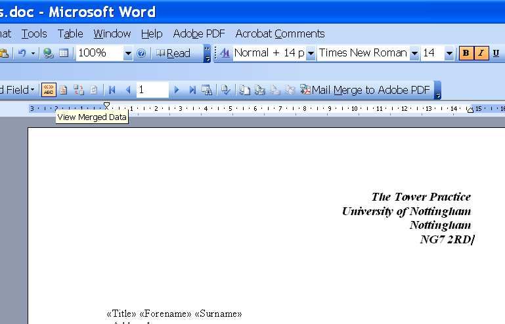Click «Surname» merge field in document
505x324 pixels.
[x=219, y=314]
